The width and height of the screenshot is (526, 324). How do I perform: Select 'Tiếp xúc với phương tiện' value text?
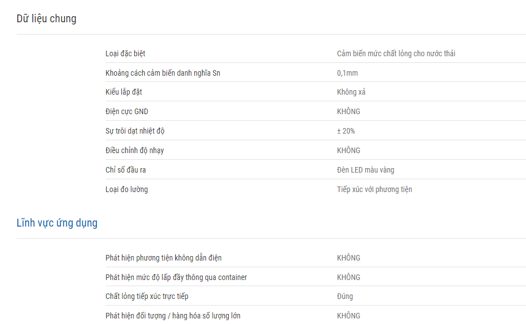pos(375,189)
